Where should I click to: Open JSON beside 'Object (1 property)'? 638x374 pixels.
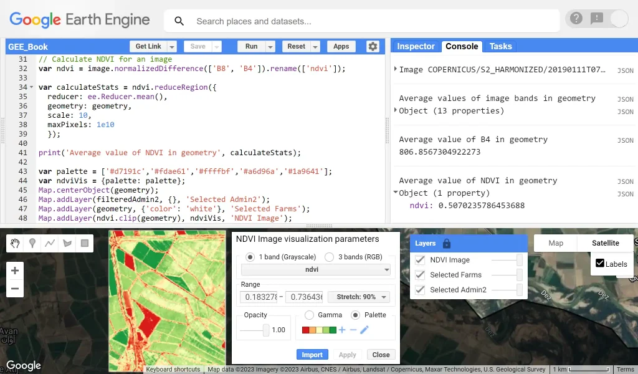pos(625,194)
